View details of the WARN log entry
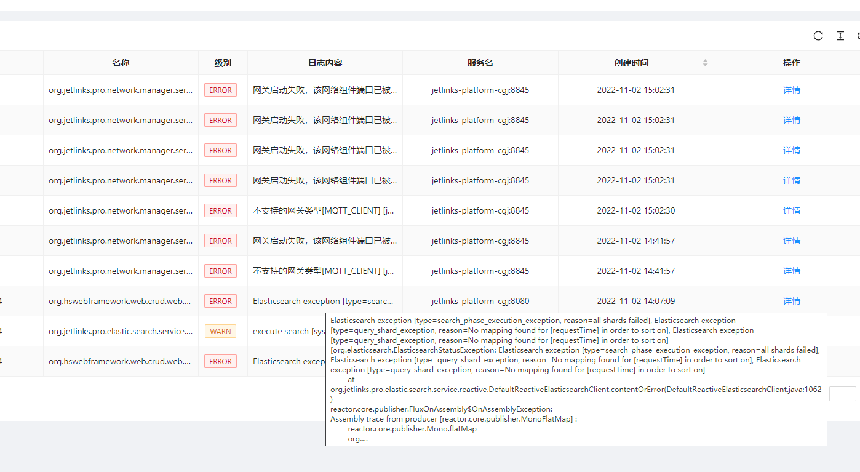The height and width of the screenshot is (472, 860). click(x=791, y=331)
